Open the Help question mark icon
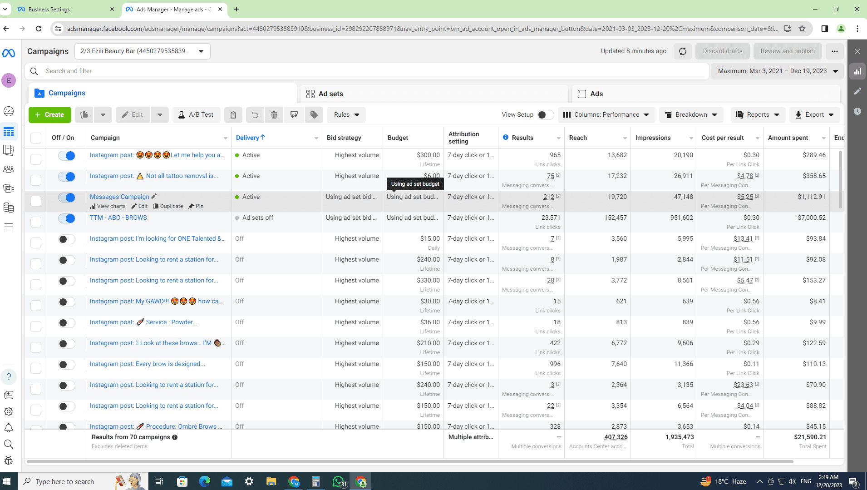The width and height of the screenshot is (867, 490). pos(9,377)
